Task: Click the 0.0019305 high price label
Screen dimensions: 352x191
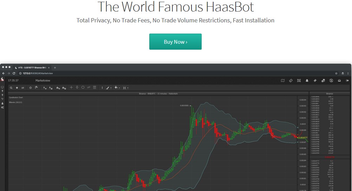Action: tap(184, 106)
